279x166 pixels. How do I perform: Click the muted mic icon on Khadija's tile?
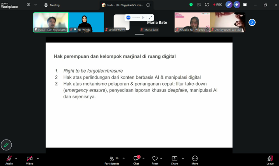tap(177, 30)
